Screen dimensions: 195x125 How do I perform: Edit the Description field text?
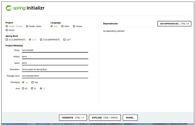55,70
